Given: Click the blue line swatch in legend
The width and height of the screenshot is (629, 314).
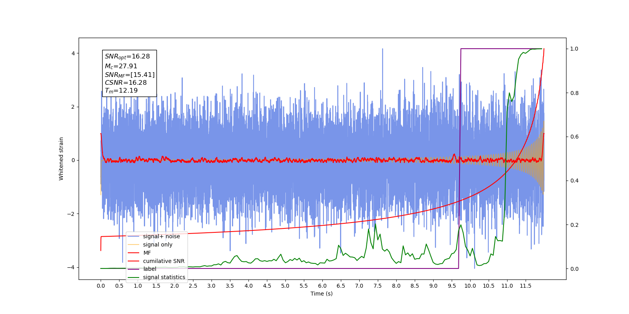Looking at the screenshot, I should tap(134, 236).
